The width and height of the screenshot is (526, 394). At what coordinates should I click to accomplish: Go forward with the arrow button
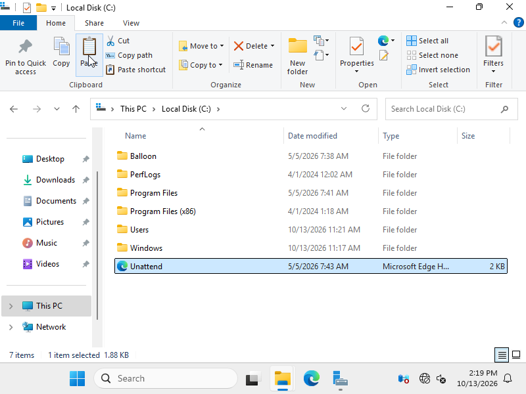click(37, 109)
